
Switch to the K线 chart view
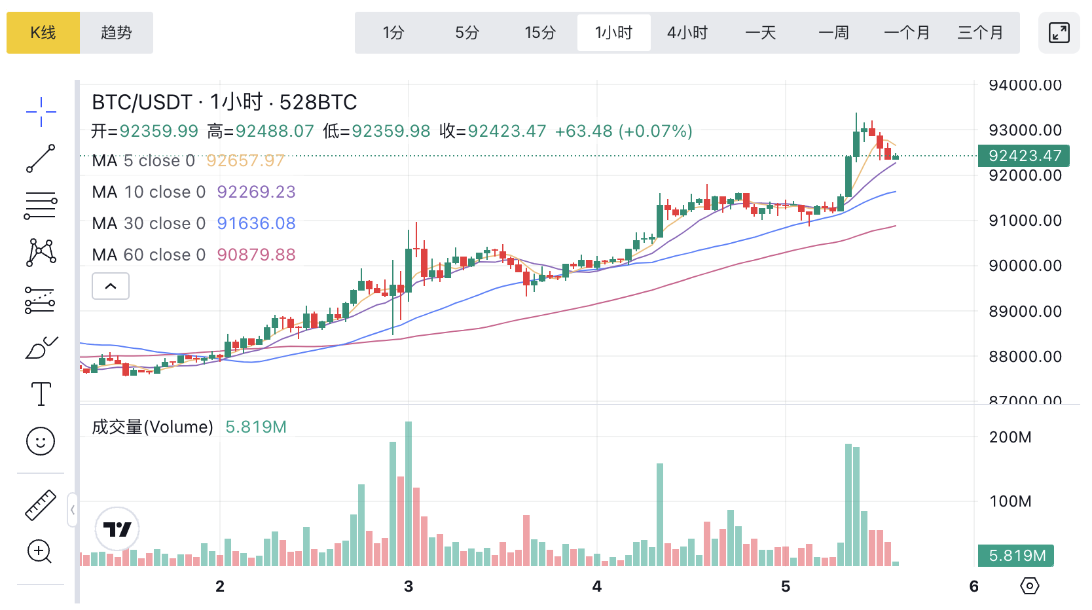tap(43, 33)
